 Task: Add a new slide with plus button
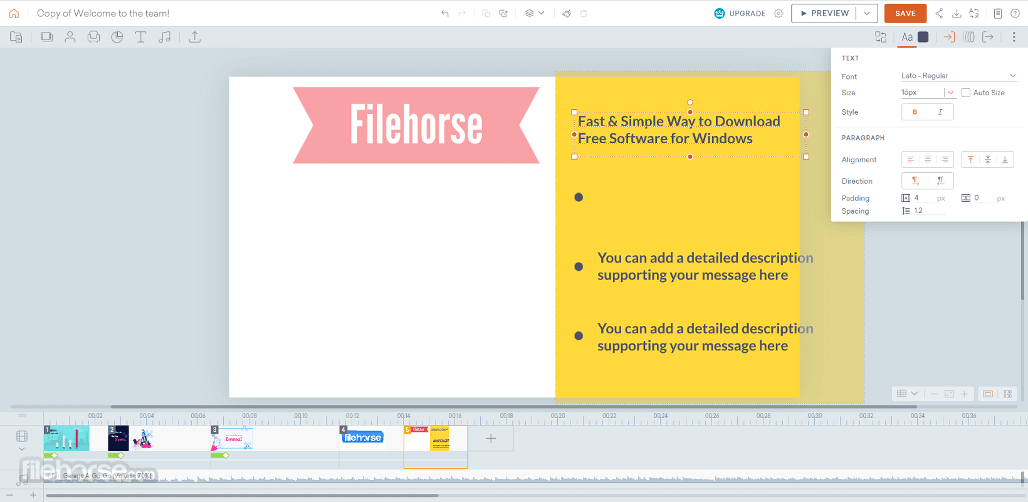[491, 439]
